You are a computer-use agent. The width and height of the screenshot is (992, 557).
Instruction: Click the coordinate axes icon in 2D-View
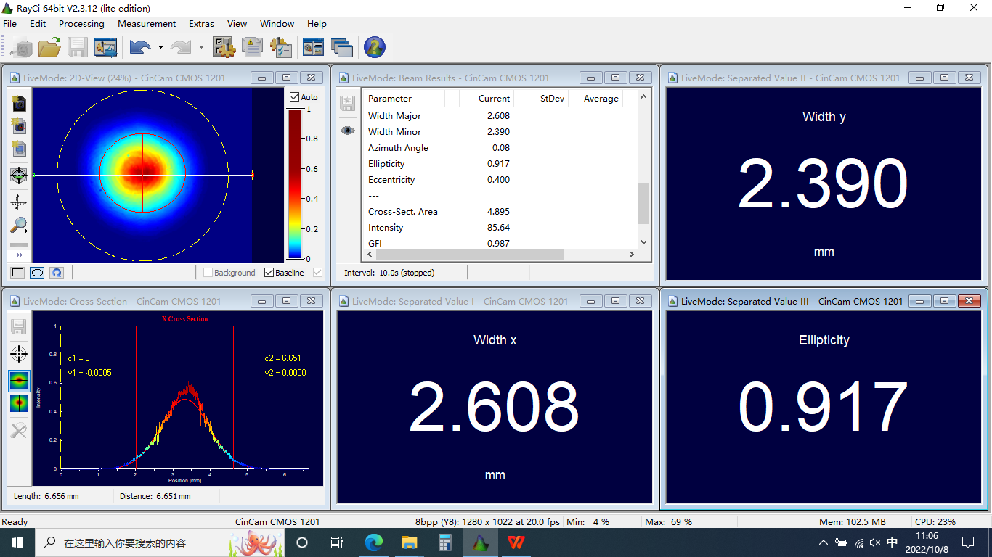point(19,202)
